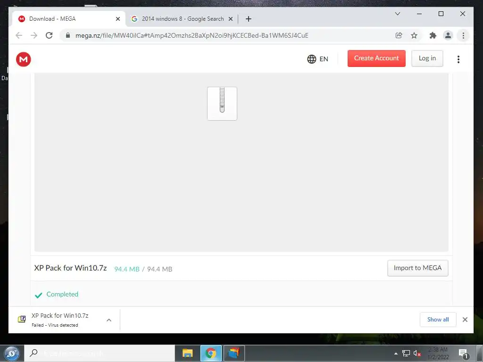The height and width of the screenshot is (362, 483).
Task: Open Chrome extensions puzzle icon
Action: (x=433, y=35)
